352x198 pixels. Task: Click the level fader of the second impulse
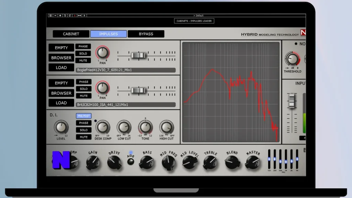pos(138,90)
